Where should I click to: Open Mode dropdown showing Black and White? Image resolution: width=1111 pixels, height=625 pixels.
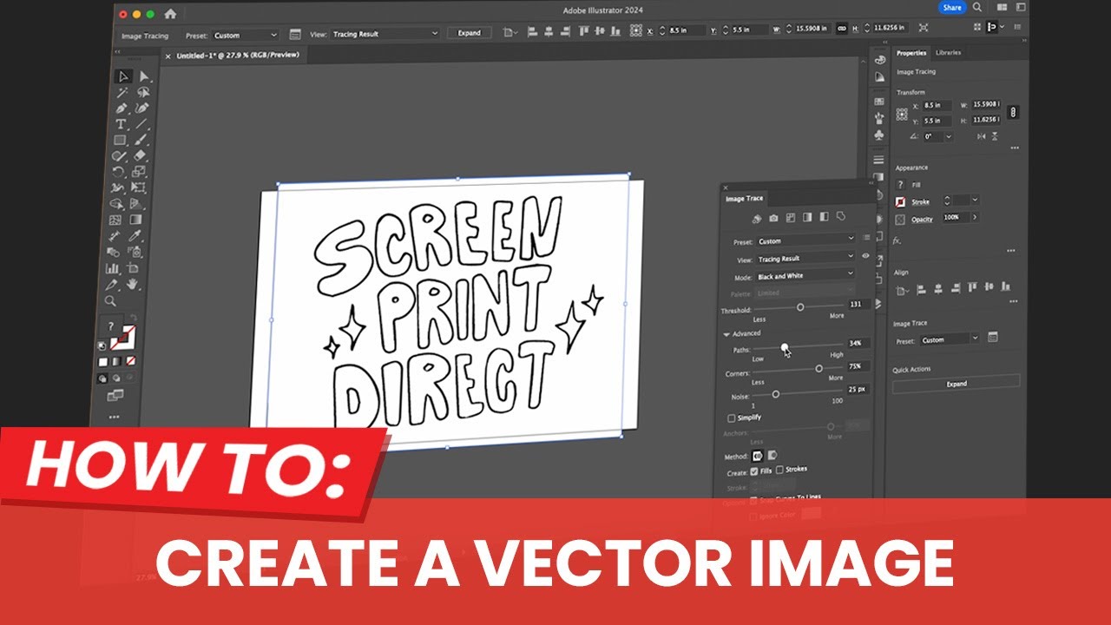805,275
